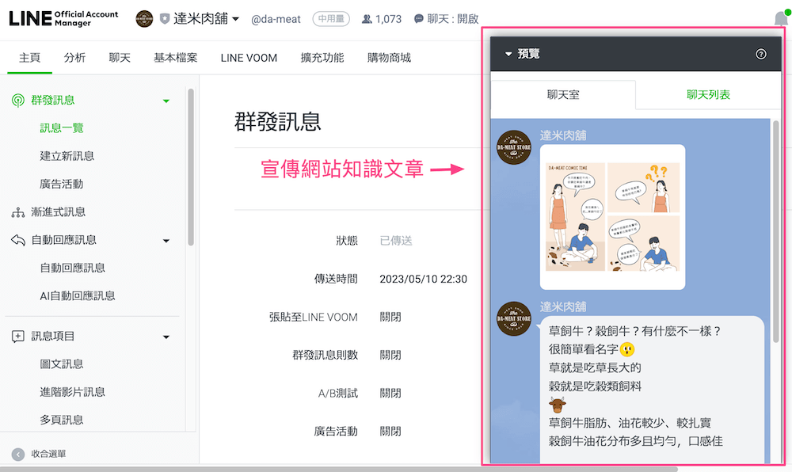The image size is (792, 472).
Task: Click the sidebar vertical scrollbar
Action: 190,167
